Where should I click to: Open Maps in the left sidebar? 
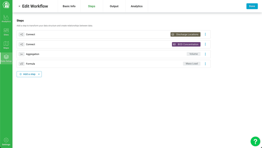pyautogui.click(x=6, y=45)
